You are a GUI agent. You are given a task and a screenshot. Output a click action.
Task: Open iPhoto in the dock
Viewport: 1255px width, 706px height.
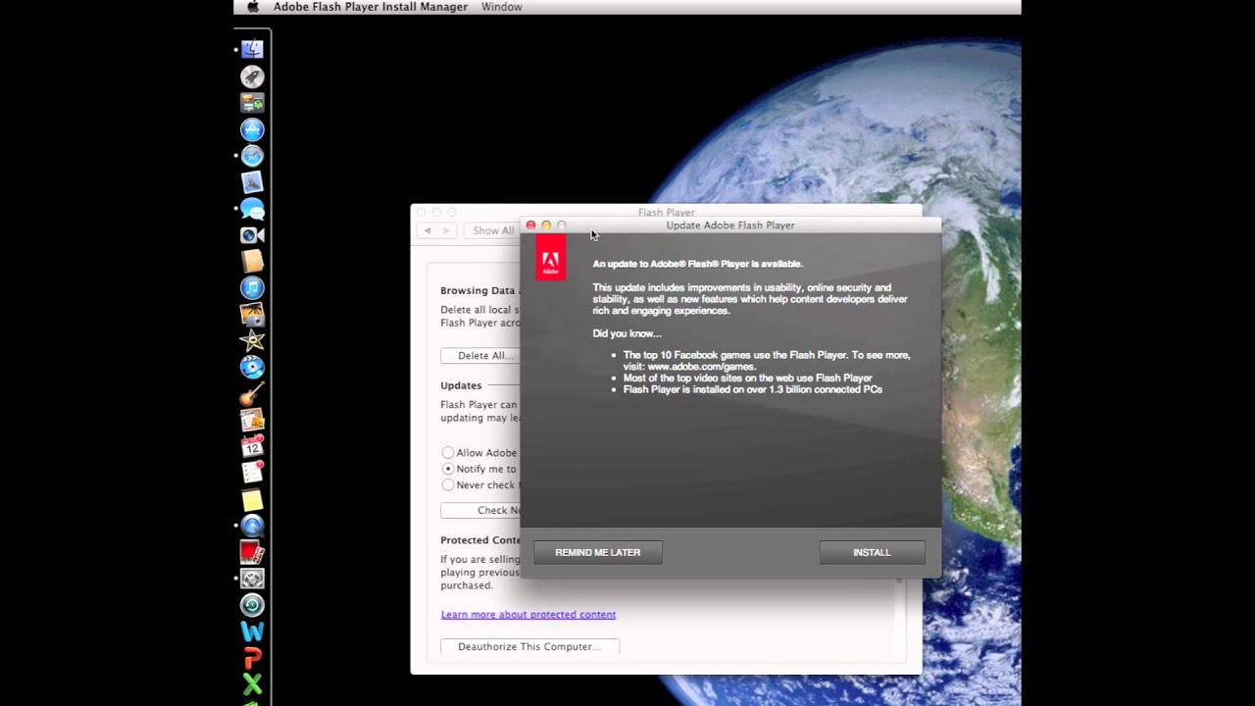pos(252,315)
